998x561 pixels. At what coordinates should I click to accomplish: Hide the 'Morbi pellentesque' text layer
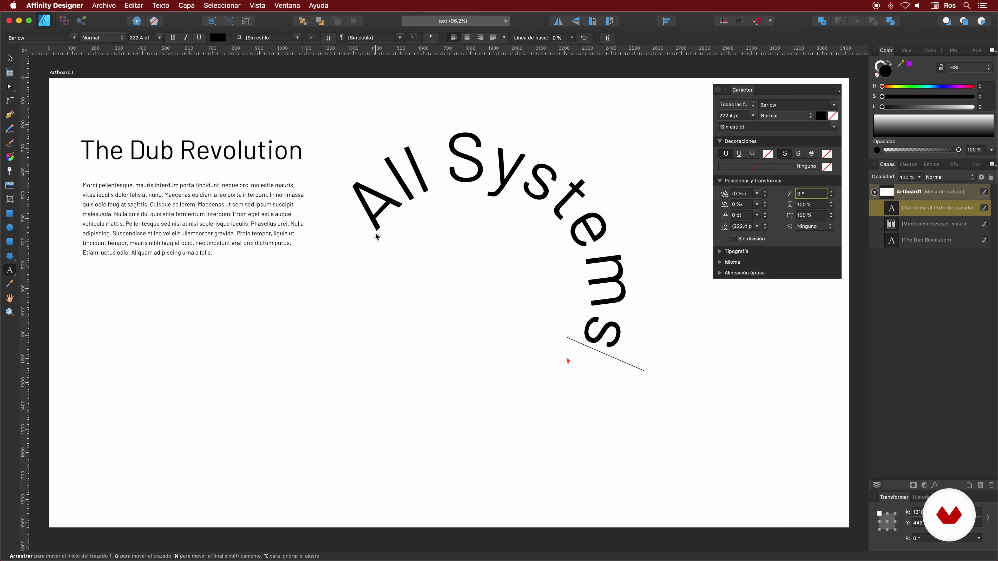click(984, 224)
